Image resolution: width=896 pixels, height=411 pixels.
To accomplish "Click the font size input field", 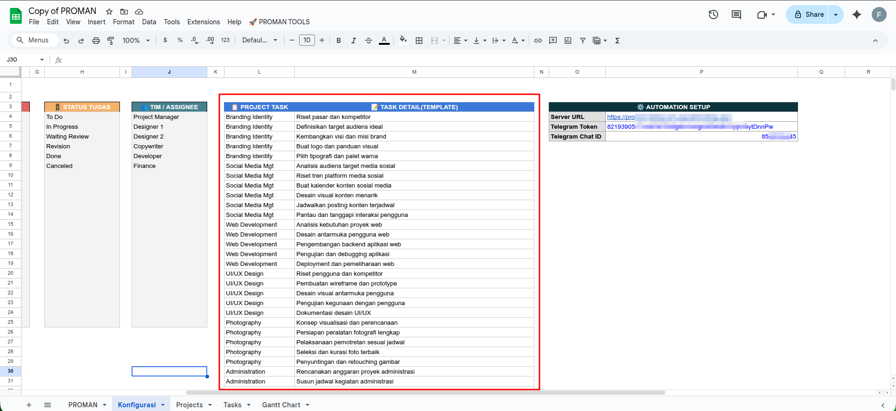I will coord(307,40).
